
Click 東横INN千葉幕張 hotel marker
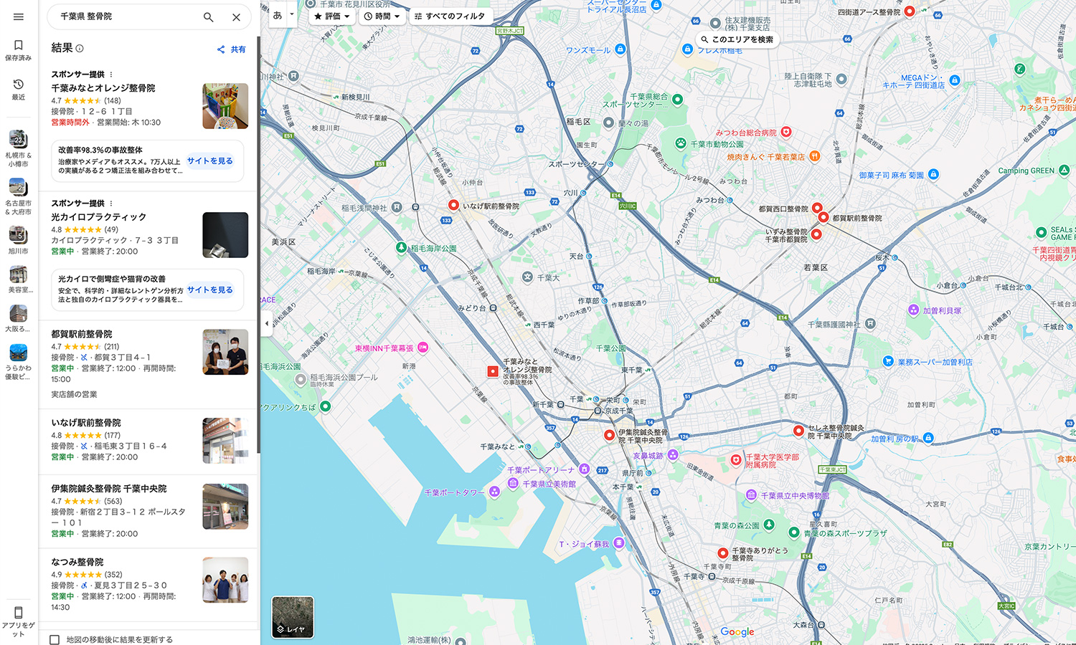[423, 348]
